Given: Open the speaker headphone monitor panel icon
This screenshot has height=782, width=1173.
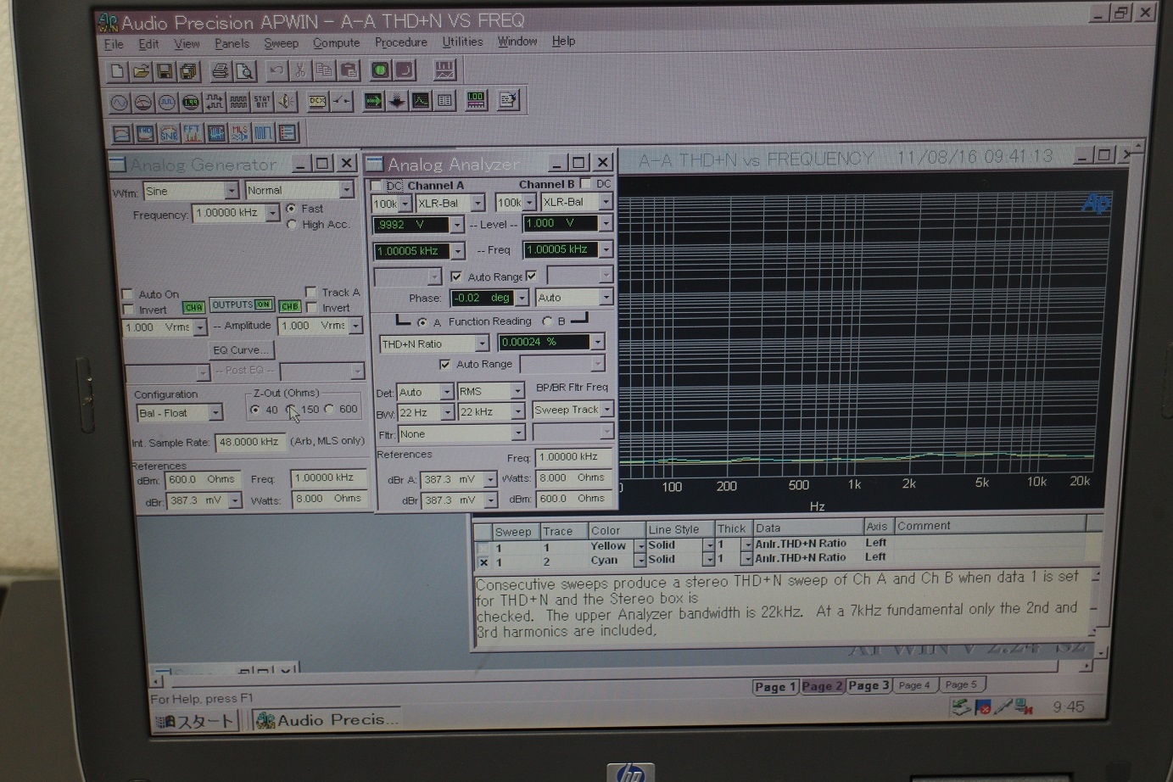Looking at the screenshot, I should pos(286,102).
